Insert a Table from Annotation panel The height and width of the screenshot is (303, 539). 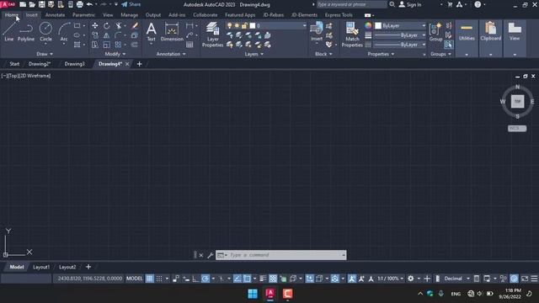pyautogui.click(x=189, y=45)
